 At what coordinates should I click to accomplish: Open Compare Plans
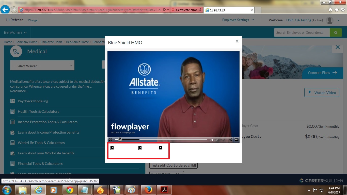(x=322, y=73)
